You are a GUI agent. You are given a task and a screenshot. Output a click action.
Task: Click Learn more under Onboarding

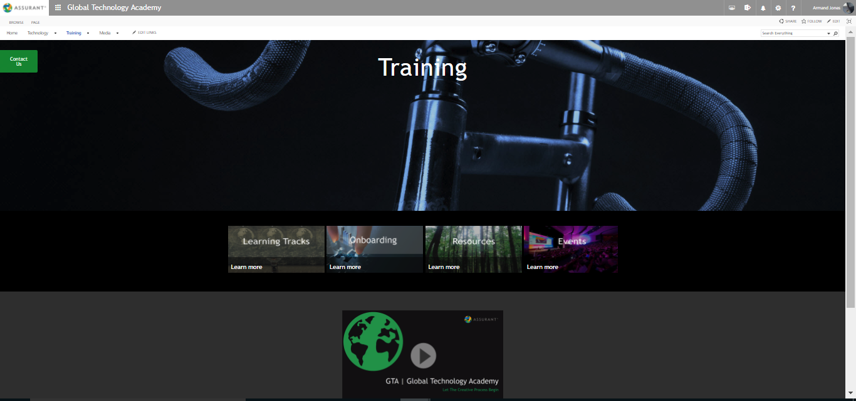pos(345,267)
